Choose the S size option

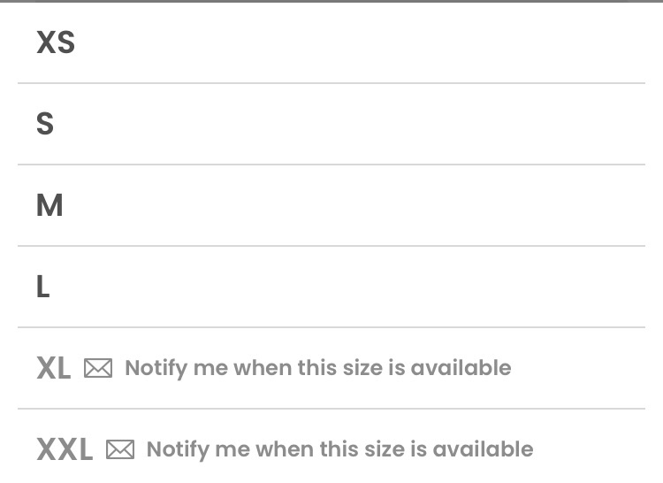tap(45, 124)
